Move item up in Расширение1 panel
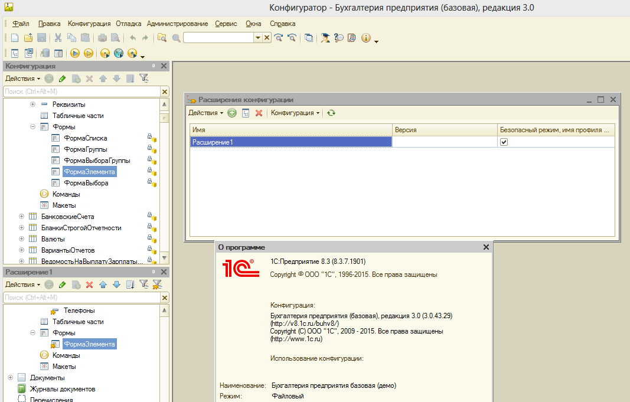 103,285
